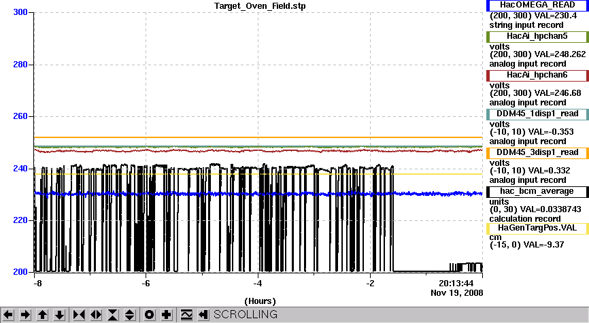Select the HacOMEGA_READ curve legend
Image resolution: width=589 pixels, height=323 pixels.
click(537, 5)
